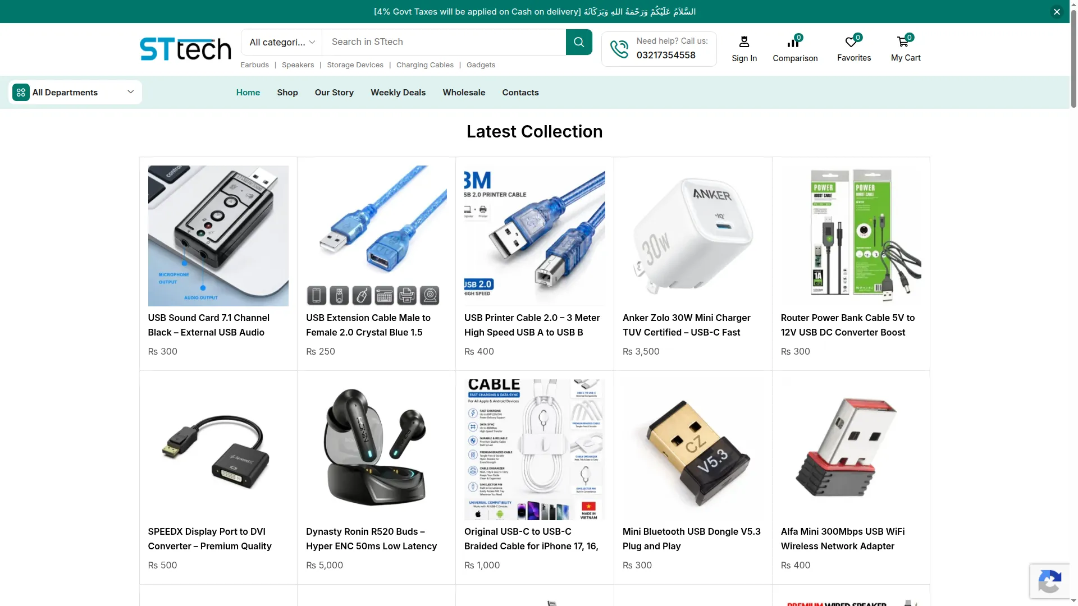Screen dimensions: 1078x606
Task: Click the SPEEDX Display Port to DVI title
Action: 210,539
